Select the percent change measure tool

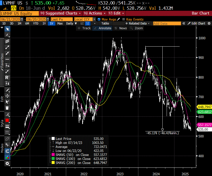point(7,65)
